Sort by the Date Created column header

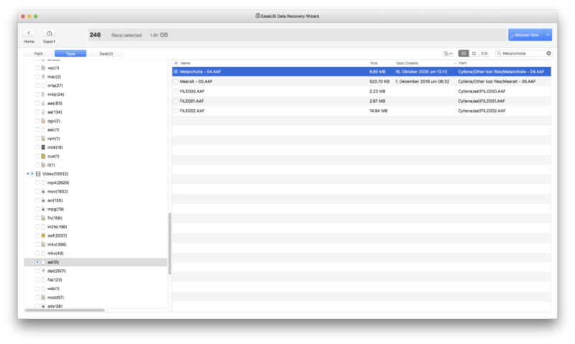click(x=407, y=63)
